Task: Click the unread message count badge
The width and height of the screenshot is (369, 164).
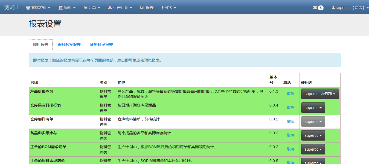Action: [321, 8]
